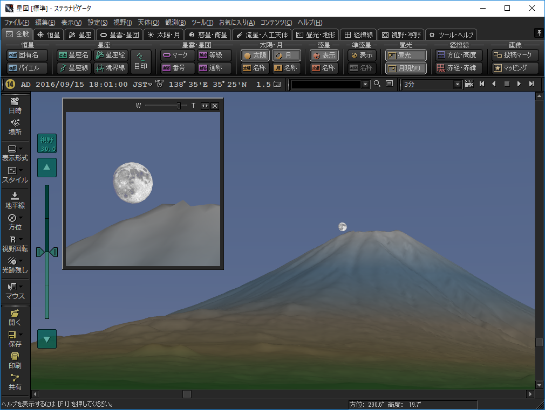Screen dimensions: 545x410
Task: Click the 投稿マーク button
Action: tap(515, 55)
